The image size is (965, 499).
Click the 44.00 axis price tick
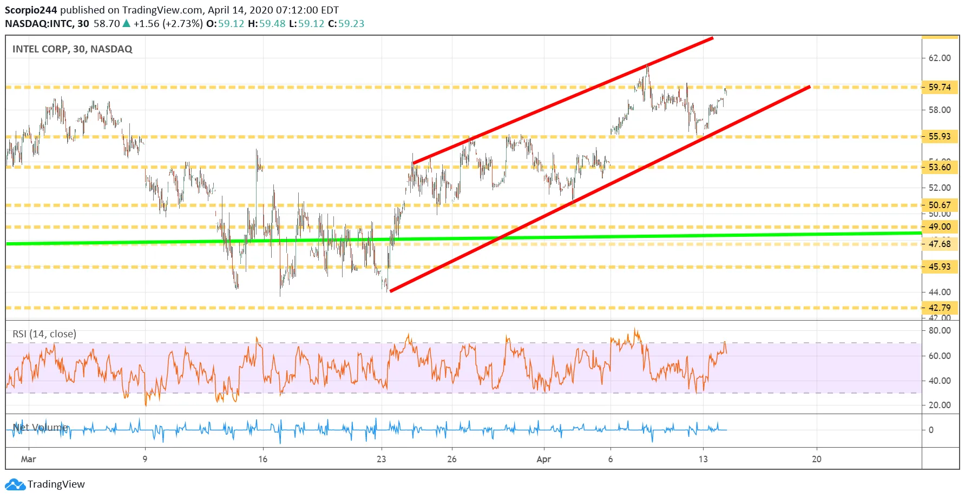tap(940, 292)
